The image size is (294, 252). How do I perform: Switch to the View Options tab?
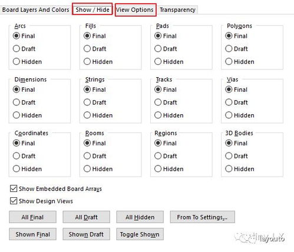click(136, 9)
